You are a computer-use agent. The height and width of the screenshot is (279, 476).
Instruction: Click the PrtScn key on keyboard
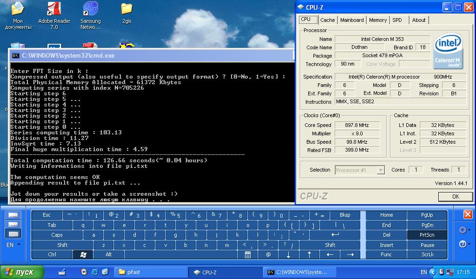427,235
